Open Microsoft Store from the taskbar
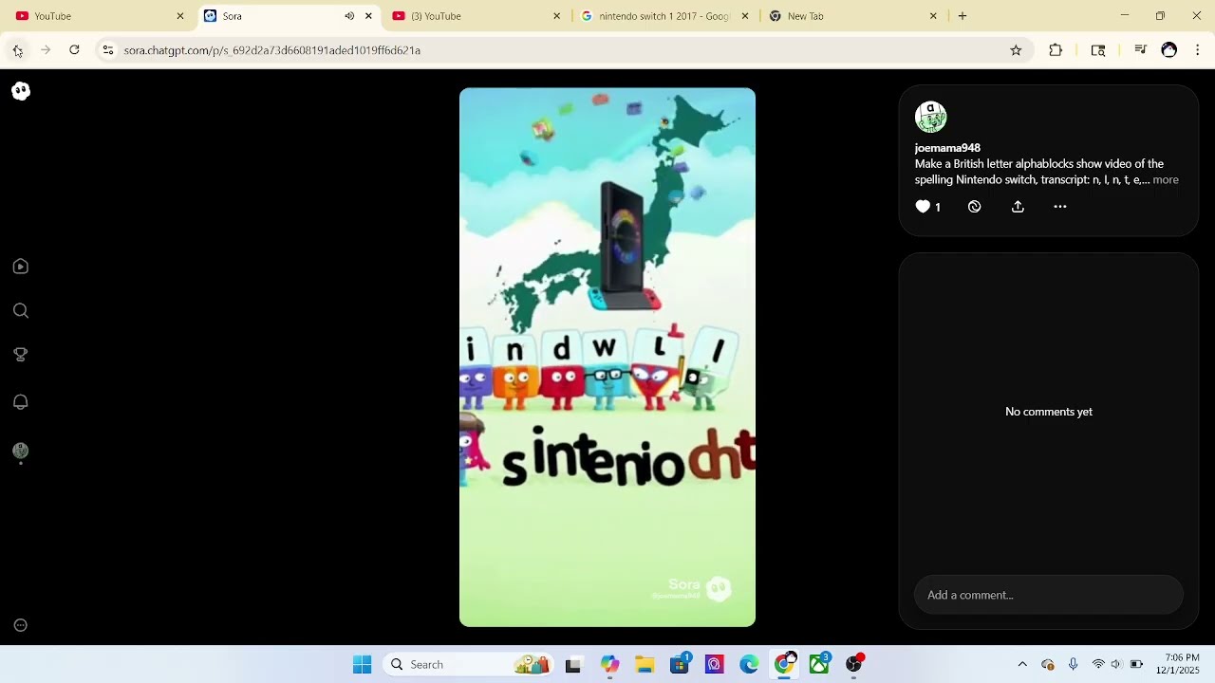This screenshot has height=683, width=1215. (x=680, y=665)
